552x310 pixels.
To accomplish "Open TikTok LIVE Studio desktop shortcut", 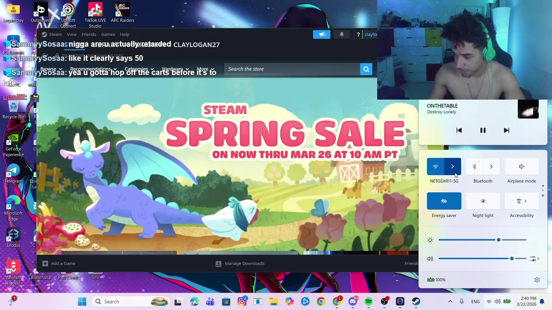I will pos(95,15).
